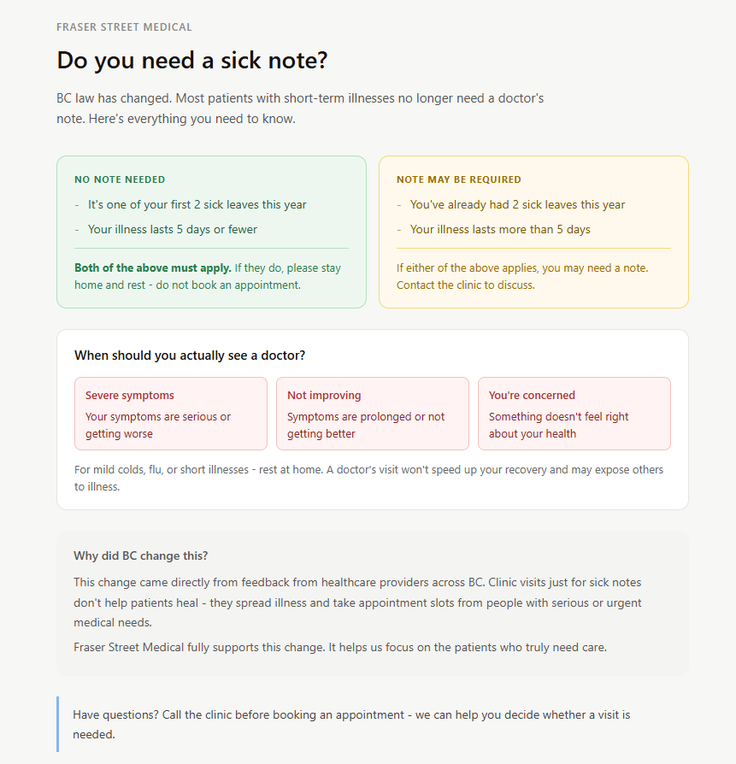Click "When should you actually see a doctor?" heading
The width and height of the screenshot is (736, 764).
pyautogui.click(x=190, y=356)
